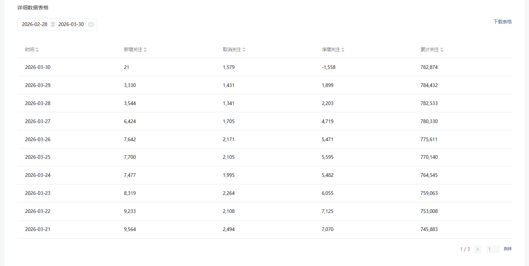Image resolution: width=529 pixels, height=266 pixels.
Task: Focus the page number input box
Action: tap(493, 249)
